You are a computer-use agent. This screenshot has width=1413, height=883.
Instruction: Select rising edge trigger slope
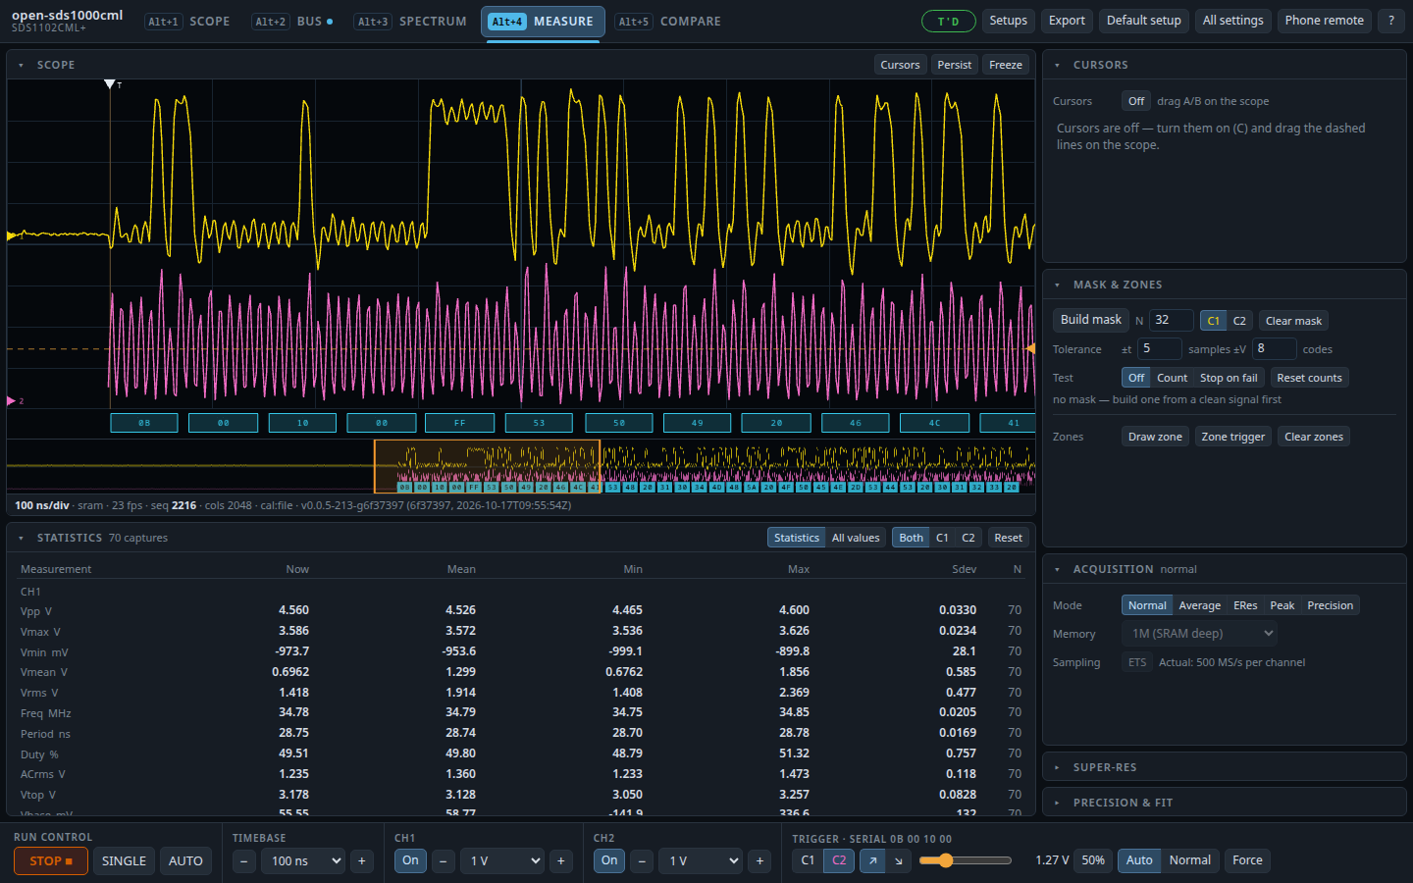click(872, 860)
